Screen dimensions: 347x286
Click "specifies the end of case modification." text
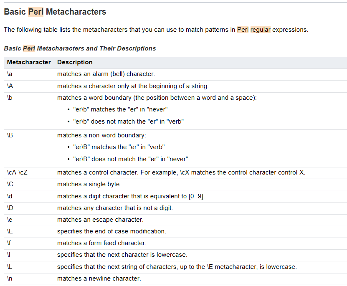point(111,231)
